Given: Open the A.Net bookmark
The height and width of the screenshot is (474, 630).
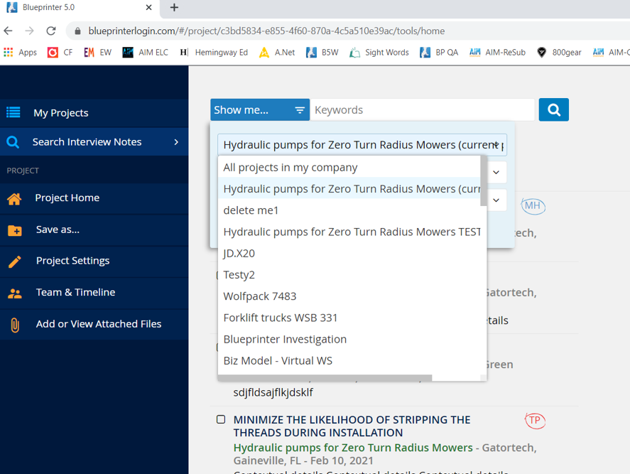Looking at the screenshot, I should click(277, 53).
